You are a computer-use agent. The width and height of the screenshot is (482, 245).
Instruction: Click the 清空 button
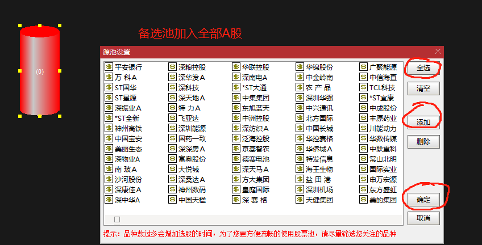click(x=423, y=88)
